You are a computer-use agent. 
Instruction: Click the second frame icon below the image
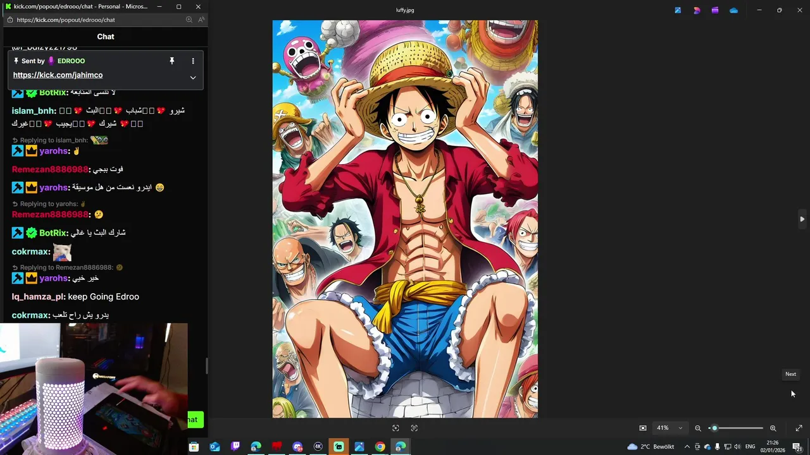click(414, 428)
